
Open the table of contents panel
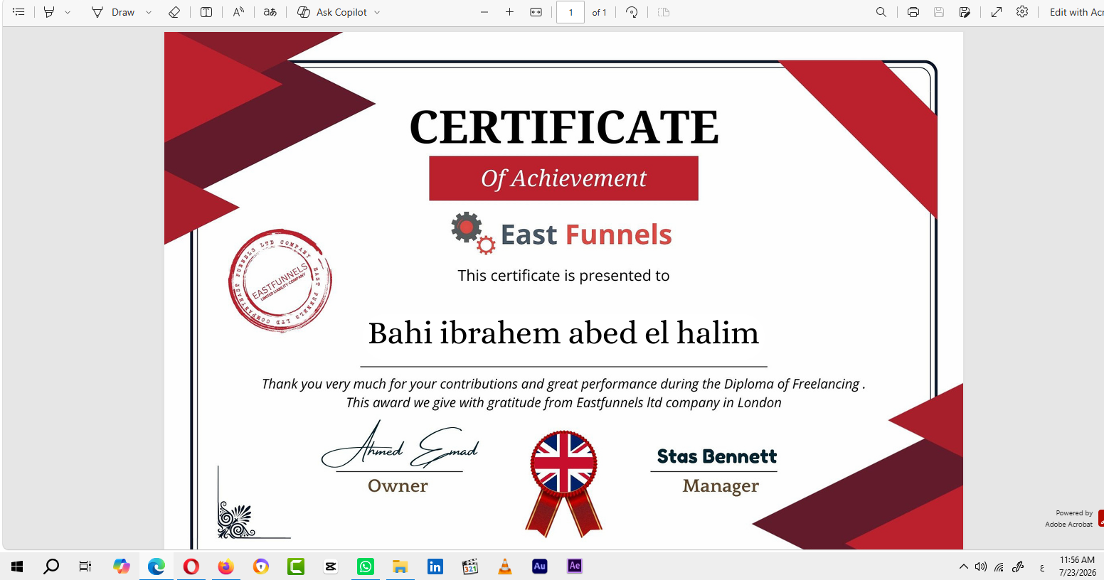pyautogui.click(x=18, y=12)
